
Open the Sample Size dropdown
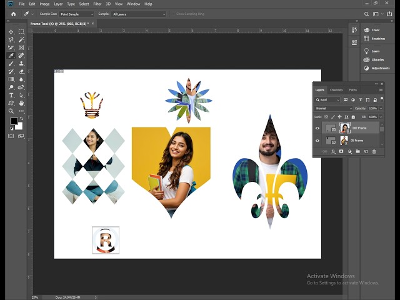[76, 14]
